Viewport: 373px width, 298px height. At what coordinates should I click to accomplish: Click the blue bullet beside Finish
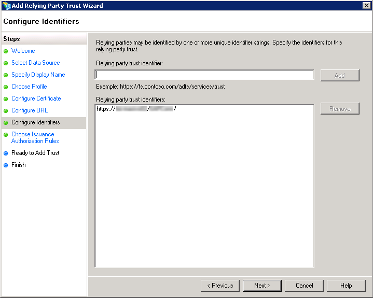tap(6, 165)
